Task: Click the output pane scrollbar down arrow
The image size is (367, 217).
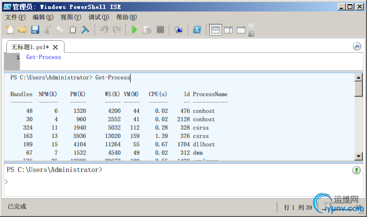Action: pyautogui.click(x=359, y=156)
